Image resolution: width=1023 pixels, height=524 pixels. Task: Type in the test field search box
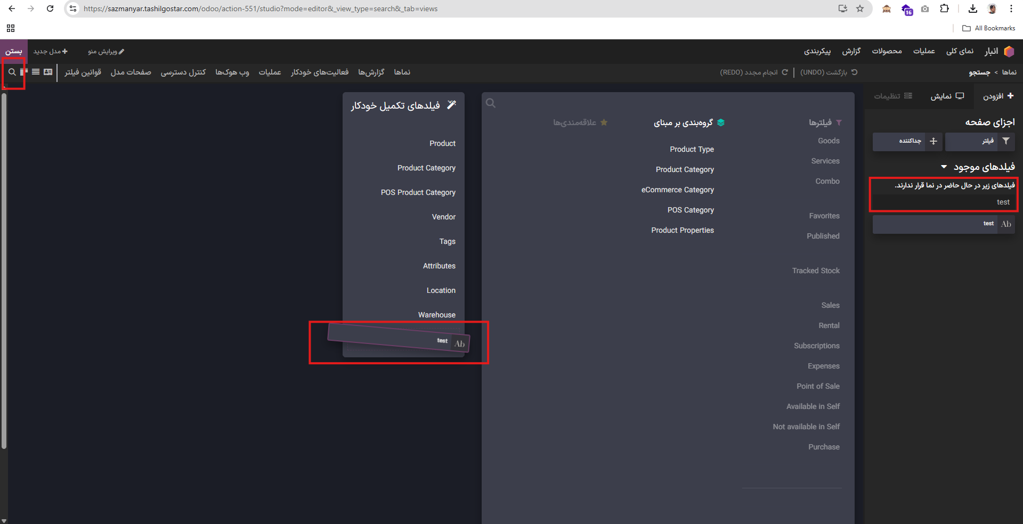943,202
